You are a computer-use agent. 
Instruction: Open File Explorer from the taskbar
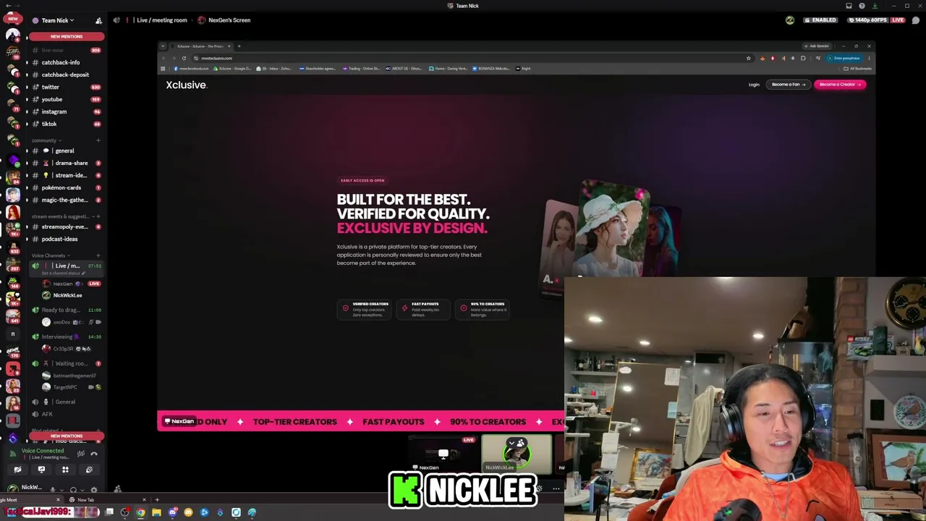(156, 512)
